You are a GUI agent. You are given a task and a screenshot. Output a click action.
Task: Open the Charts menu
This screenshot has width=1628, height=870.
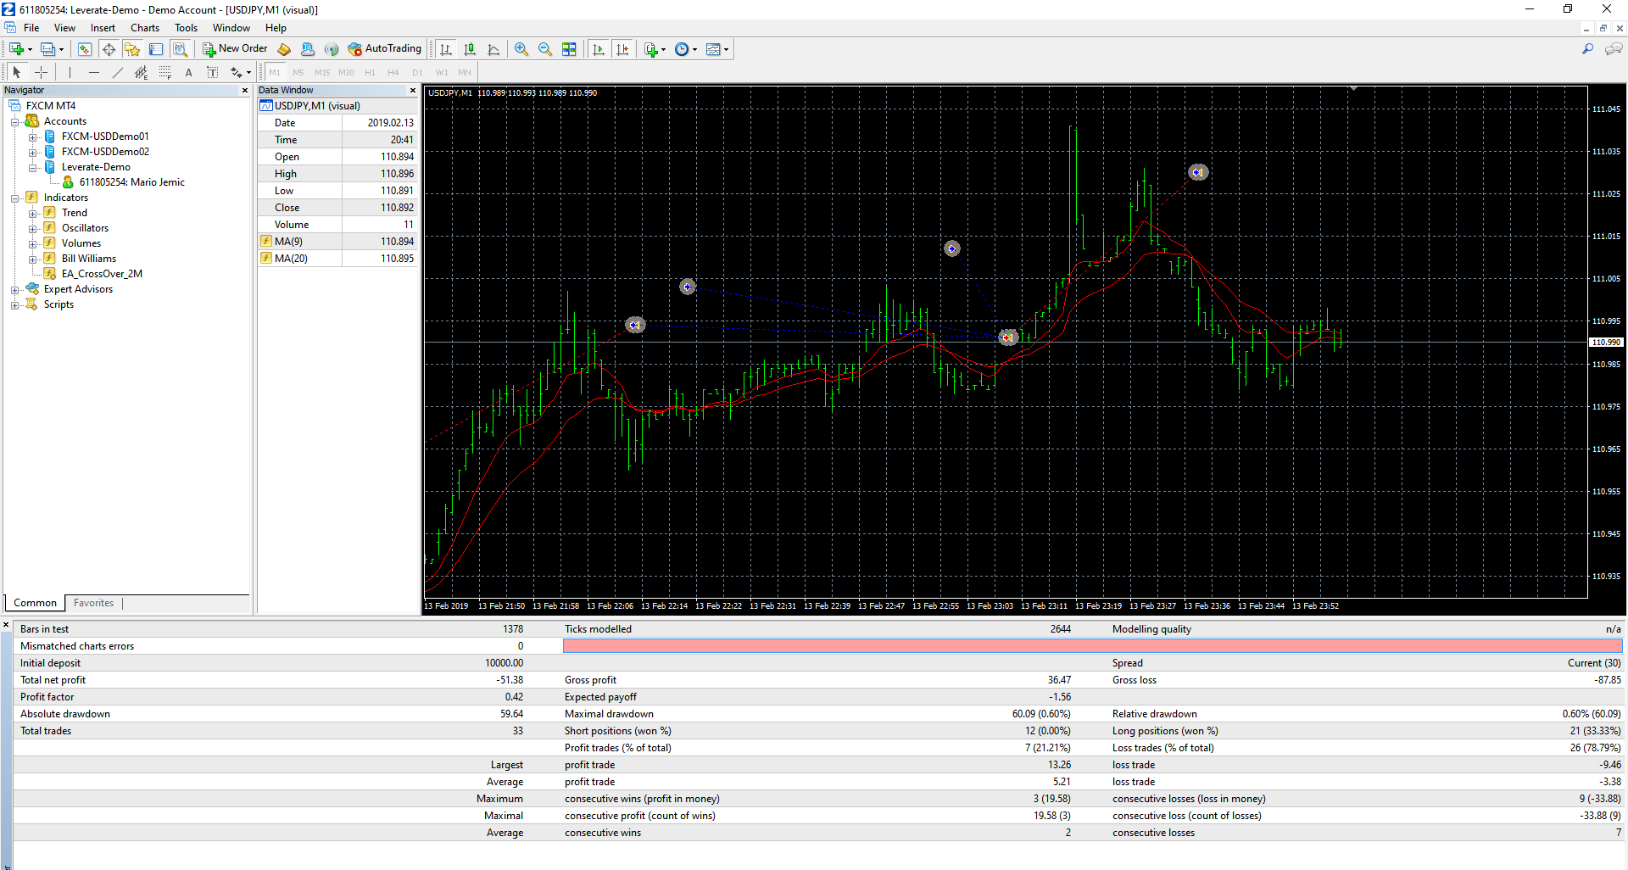(145, 28)
